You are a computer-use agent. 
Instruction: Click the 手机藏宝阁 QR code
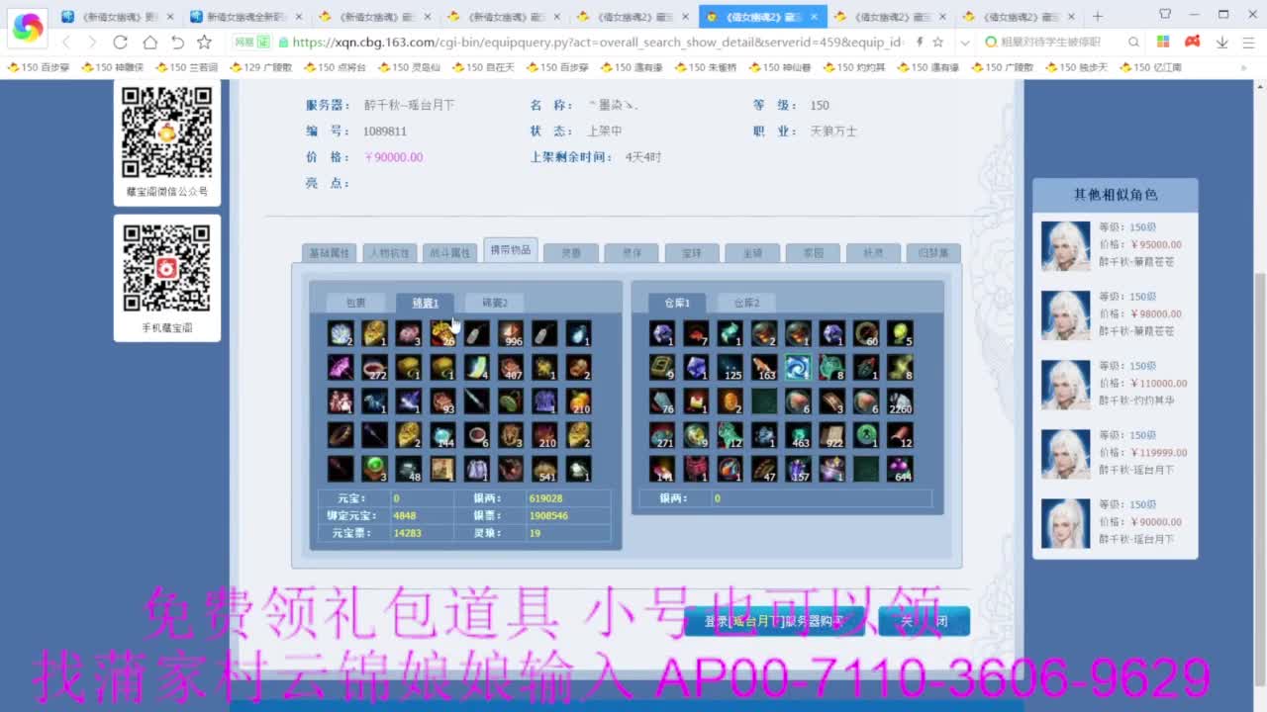[166, 270]
